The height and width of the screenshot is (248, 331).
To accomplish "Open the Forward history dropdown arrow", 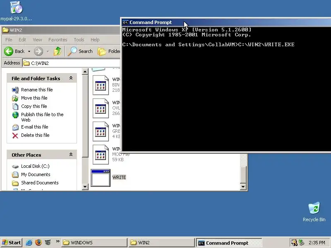I will [48, 51].
